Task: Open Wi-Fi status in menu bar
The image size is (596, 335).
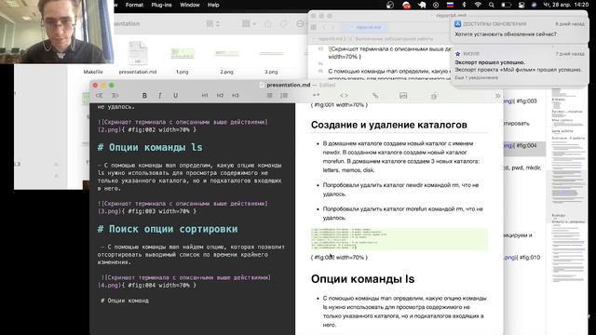Action: [478, 5]
